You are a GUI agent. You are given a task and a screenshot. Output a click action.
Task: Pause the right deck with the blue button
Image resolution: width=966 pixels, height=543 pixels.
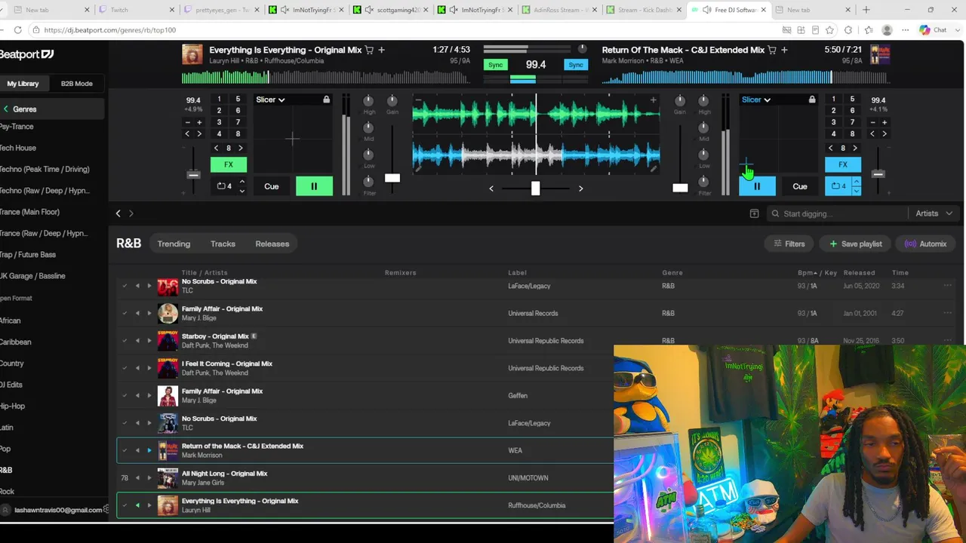(x=757, y=186)
